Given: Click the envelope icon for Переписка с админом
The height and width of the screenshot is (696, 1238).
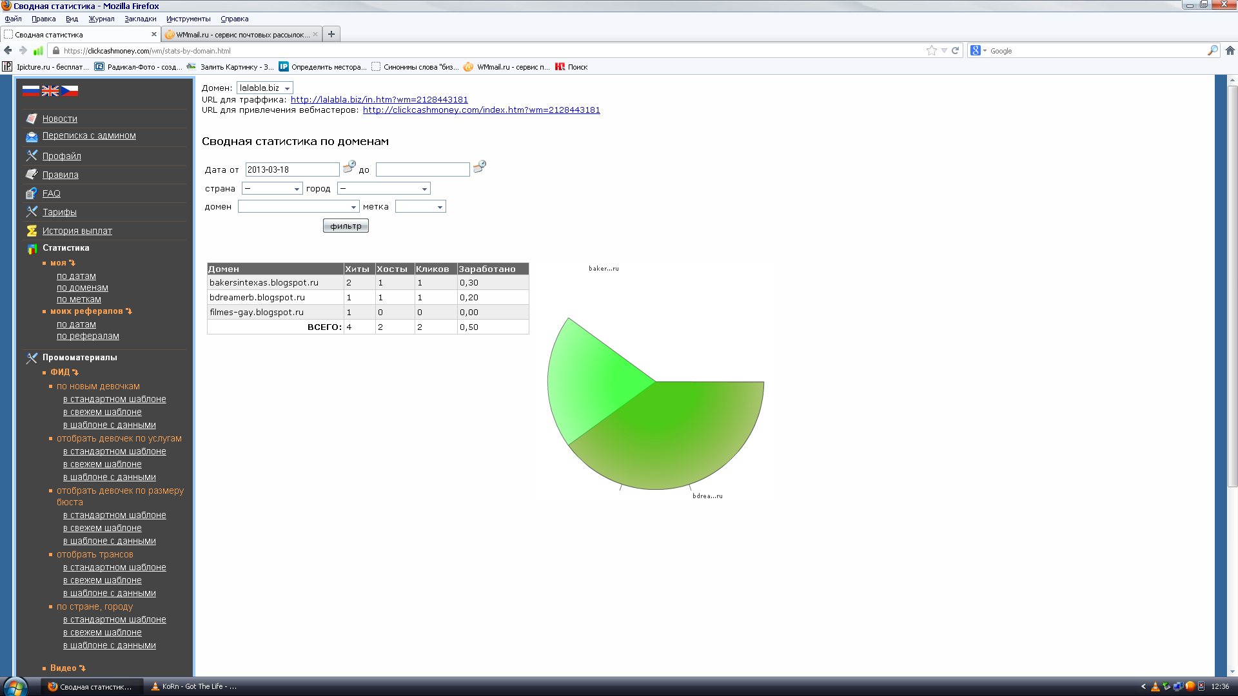Looking at the screenshot, I should pos(32,137).
